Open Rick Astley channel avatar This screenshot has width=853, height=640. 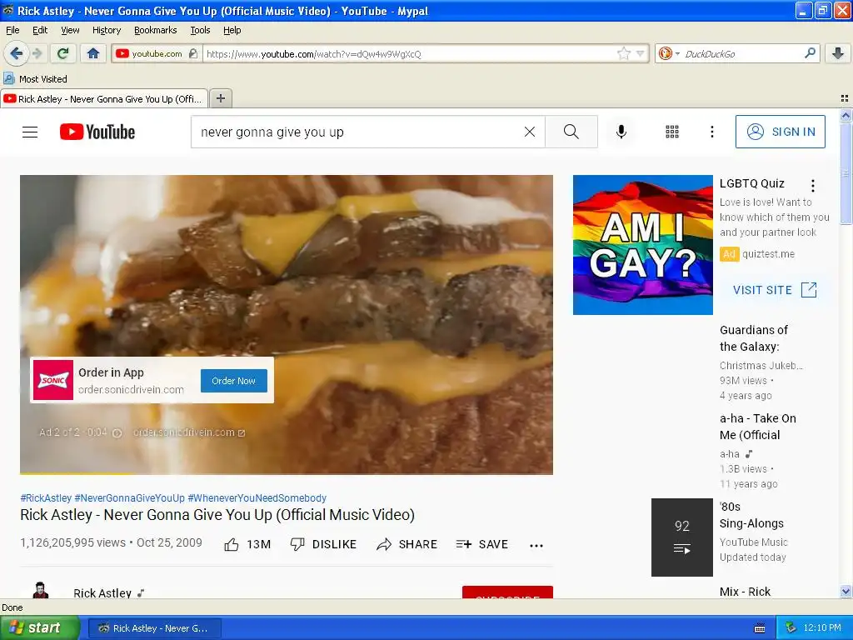pyautogui.click(x=40, y=590)
